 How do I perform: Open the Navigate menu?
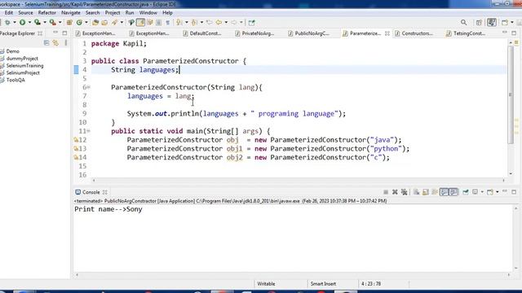point(71,13)
